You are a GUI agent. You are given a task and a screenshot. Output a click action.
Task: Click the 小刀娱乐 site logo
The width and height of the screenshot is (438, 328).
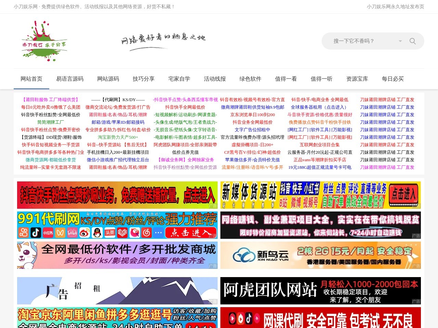[44, 41]
